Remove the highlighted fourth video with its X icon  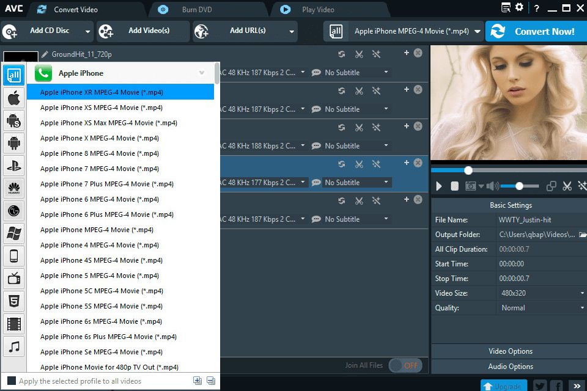coord(418,163)
